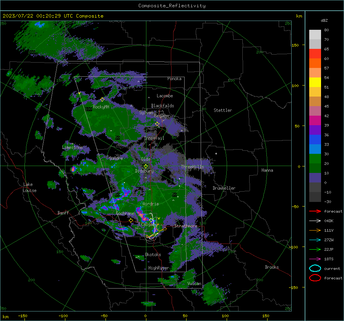This screenshot has height=321, width=344.
Task: Click the red forecast ellipse icon
Action: [315, 278]
